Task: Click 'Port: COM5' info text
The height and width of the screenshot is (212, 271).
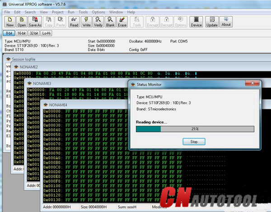Action: tap(179, 41)
